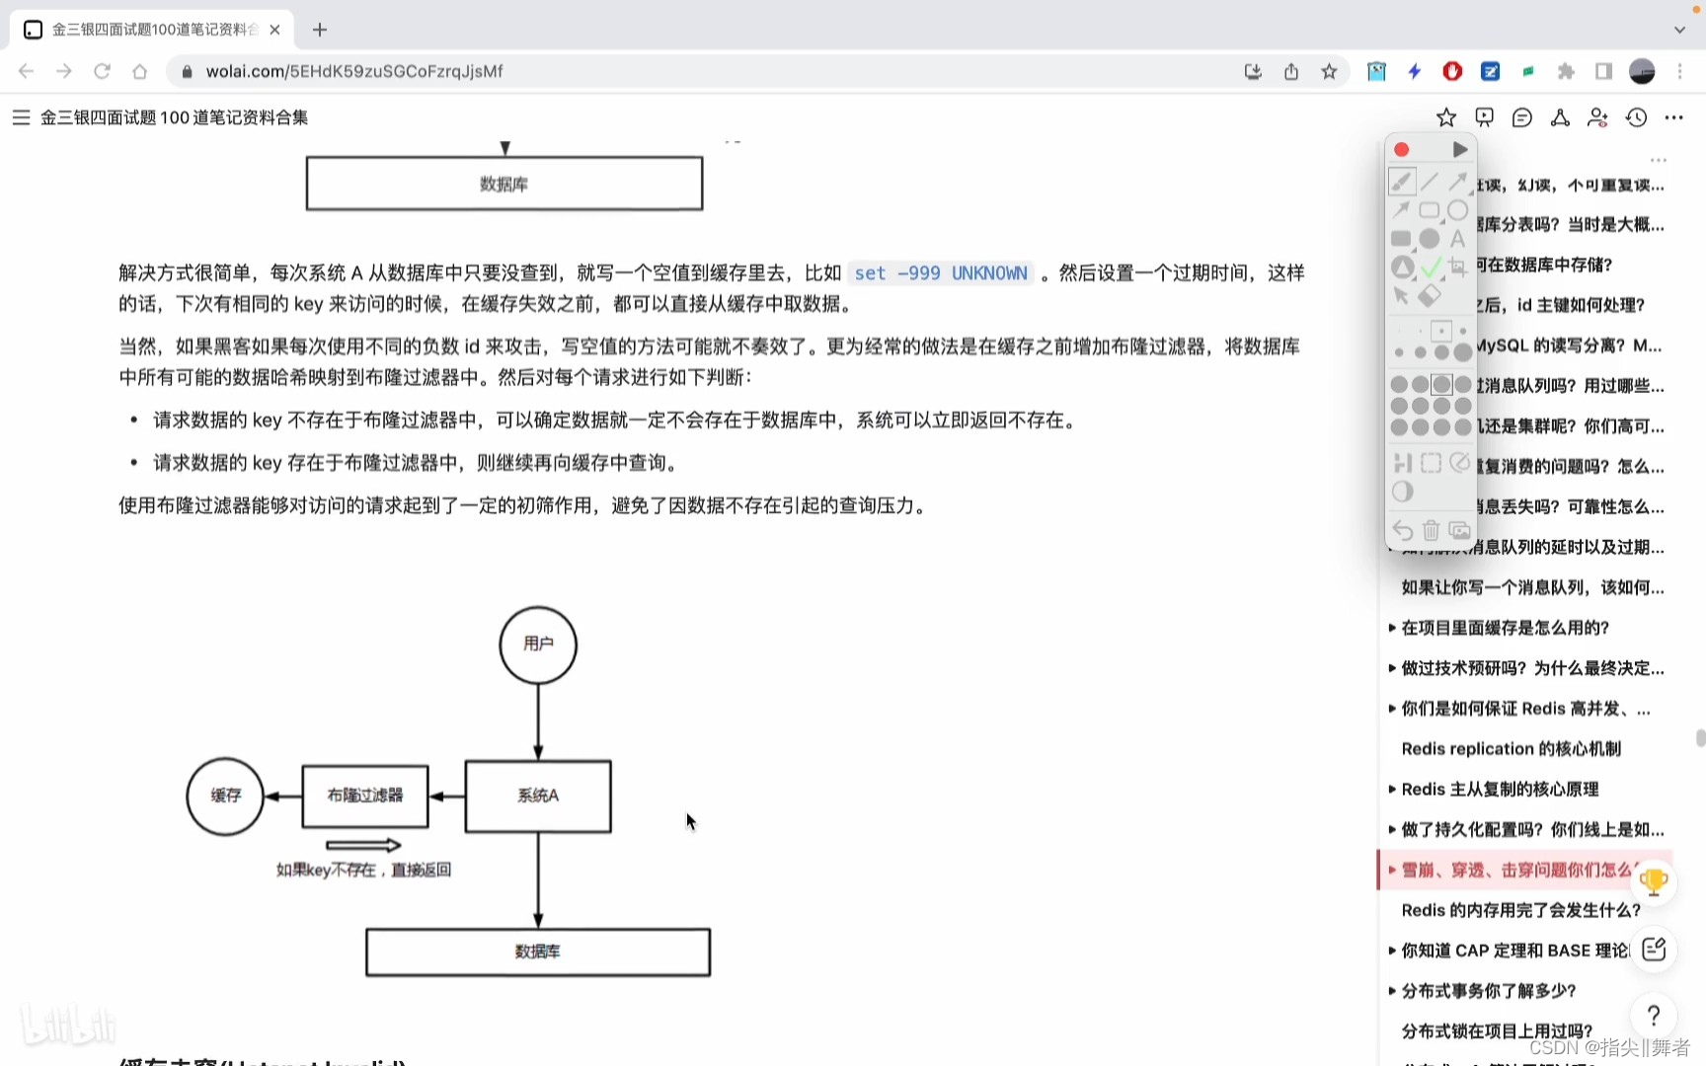This screenshot has height=1066, width=1706.
Task: Select the dashed selection rectangle tool
Action: click(1431, 463)
